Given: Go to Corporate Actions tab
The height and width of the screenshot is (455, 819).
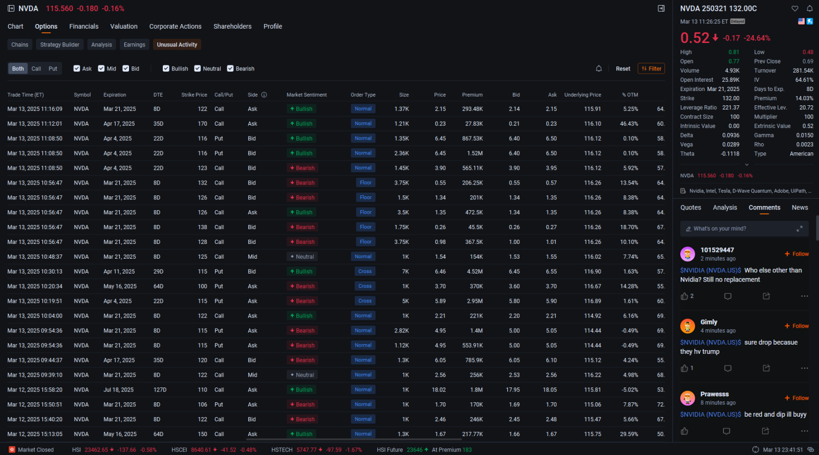Looking at the screenshot, I should [x=176, y=27].
